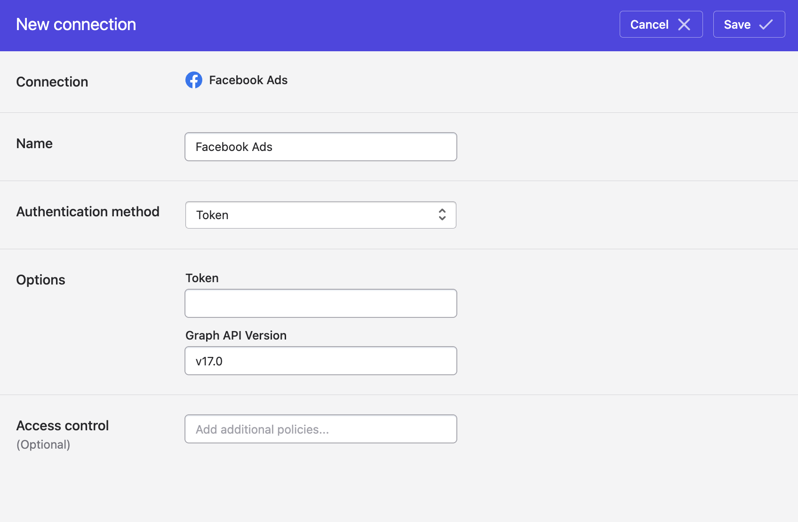Click the 'Authentication method' label
The height and width of the screenshot is (522, 798).
[x=88, y=212]
